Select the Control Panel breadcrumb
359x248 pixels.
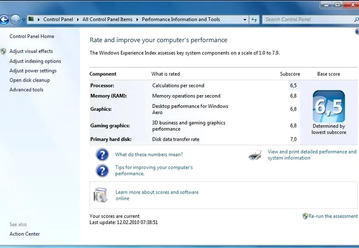(58, 20)
